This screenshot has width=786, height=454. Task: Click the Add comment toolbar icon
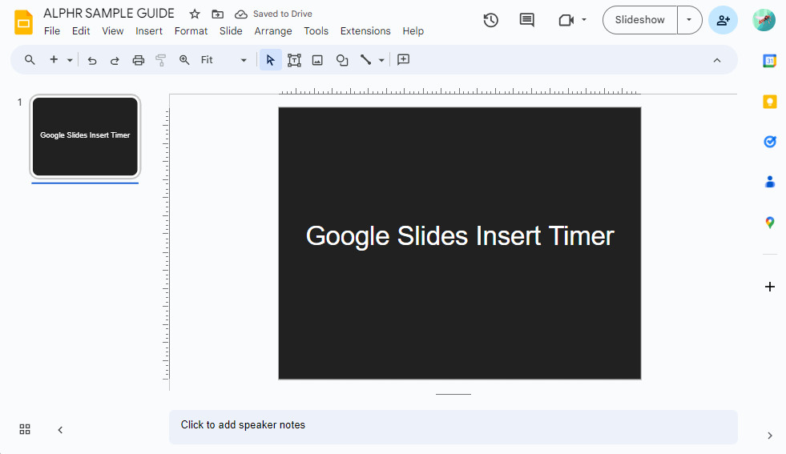(403, 59)
